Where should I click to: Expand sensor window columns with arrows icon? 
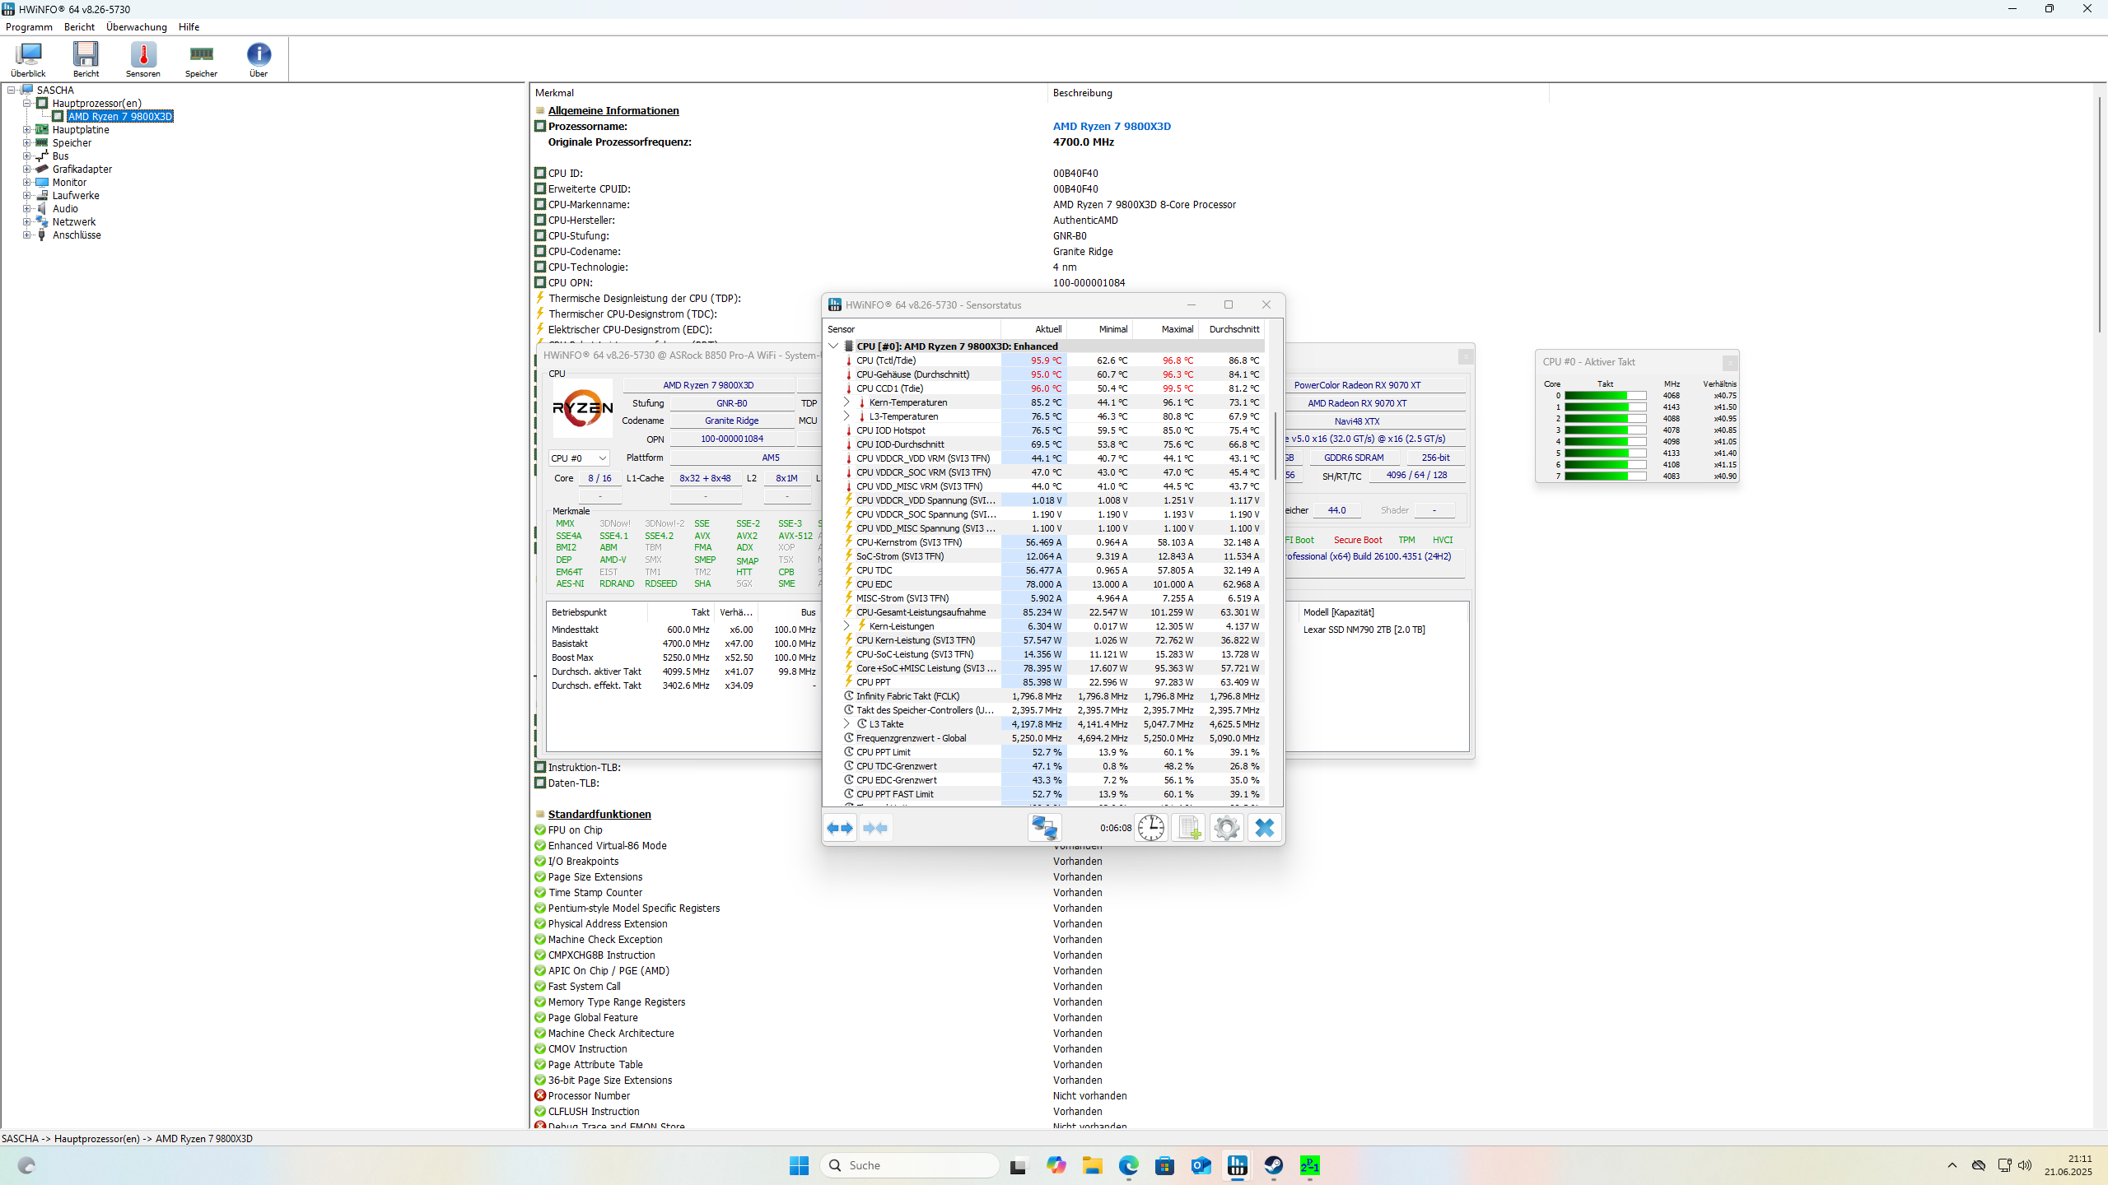pyautogui.click(x=840, y=828)
